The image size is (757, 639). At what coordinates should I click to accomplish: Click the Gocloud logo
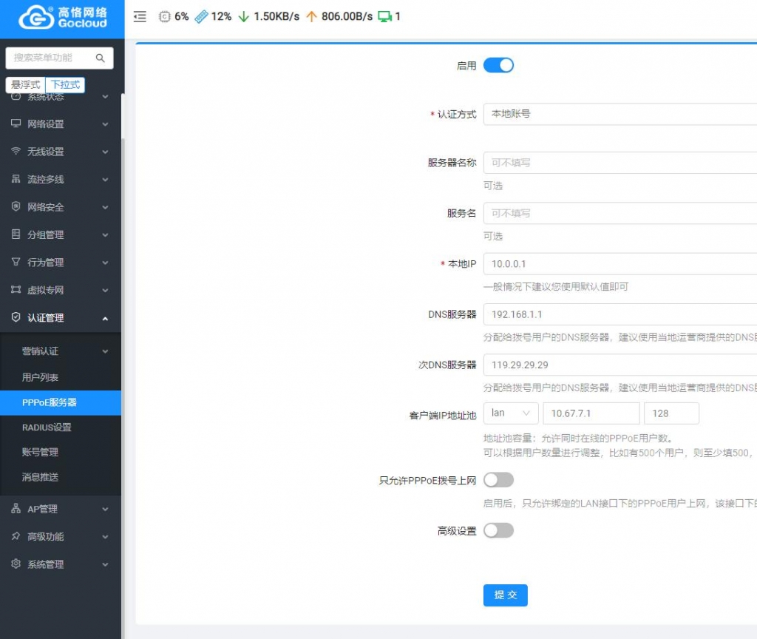click(62, 18)
